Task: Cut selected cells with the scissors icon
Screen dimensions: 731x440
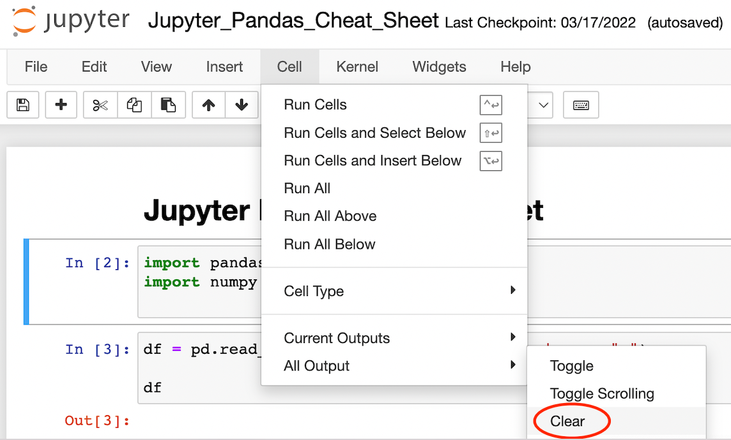Action: point(100,105)
